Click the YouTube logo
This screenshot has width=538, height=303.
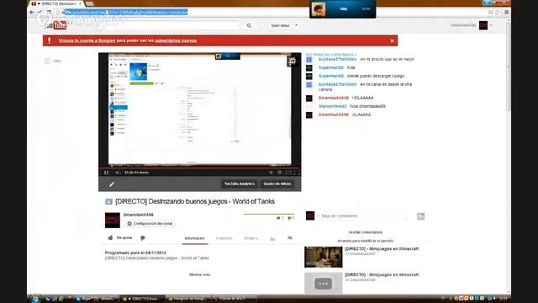point(57,25)
